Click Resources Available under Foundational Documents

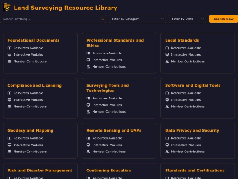28,48
